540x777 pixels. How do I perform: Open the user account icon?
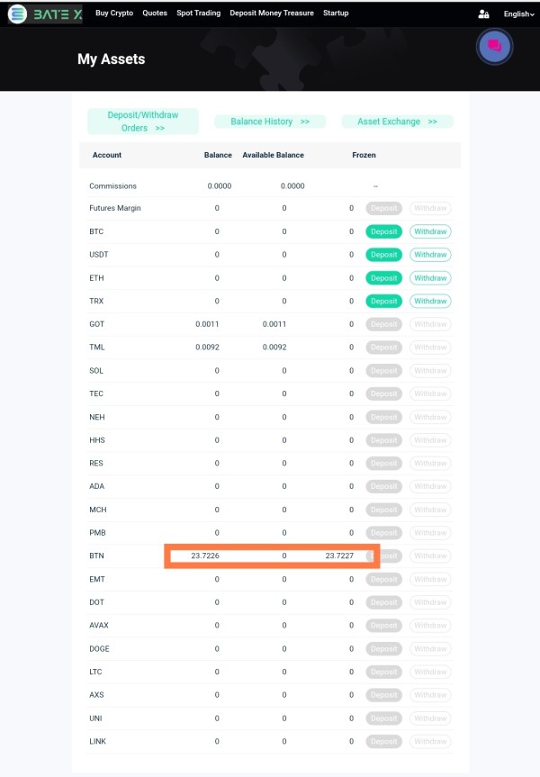[x=483, y=14]
